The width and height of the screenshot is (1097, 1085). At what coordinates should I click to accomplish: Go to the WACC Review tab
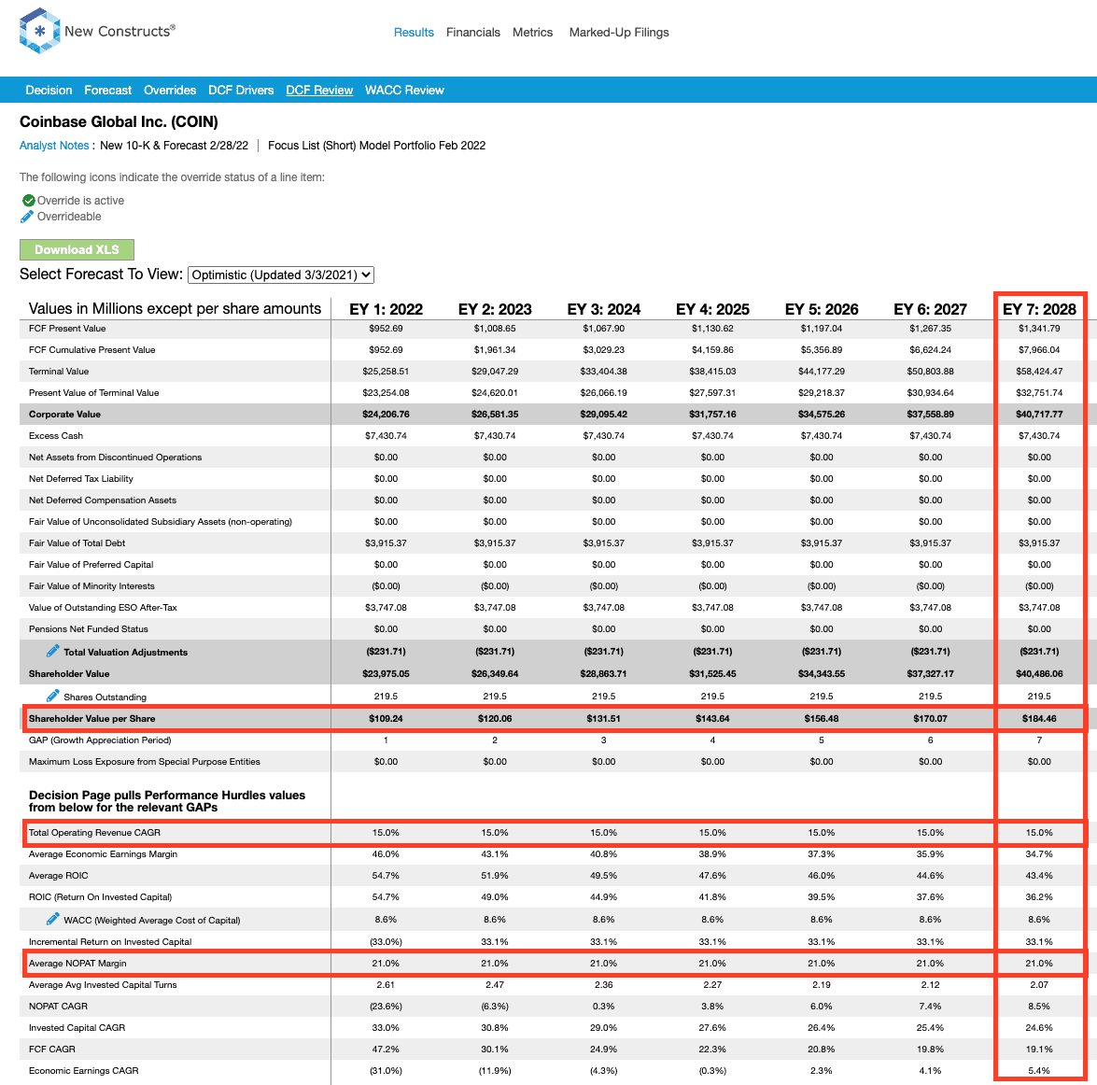pos(404,91)
